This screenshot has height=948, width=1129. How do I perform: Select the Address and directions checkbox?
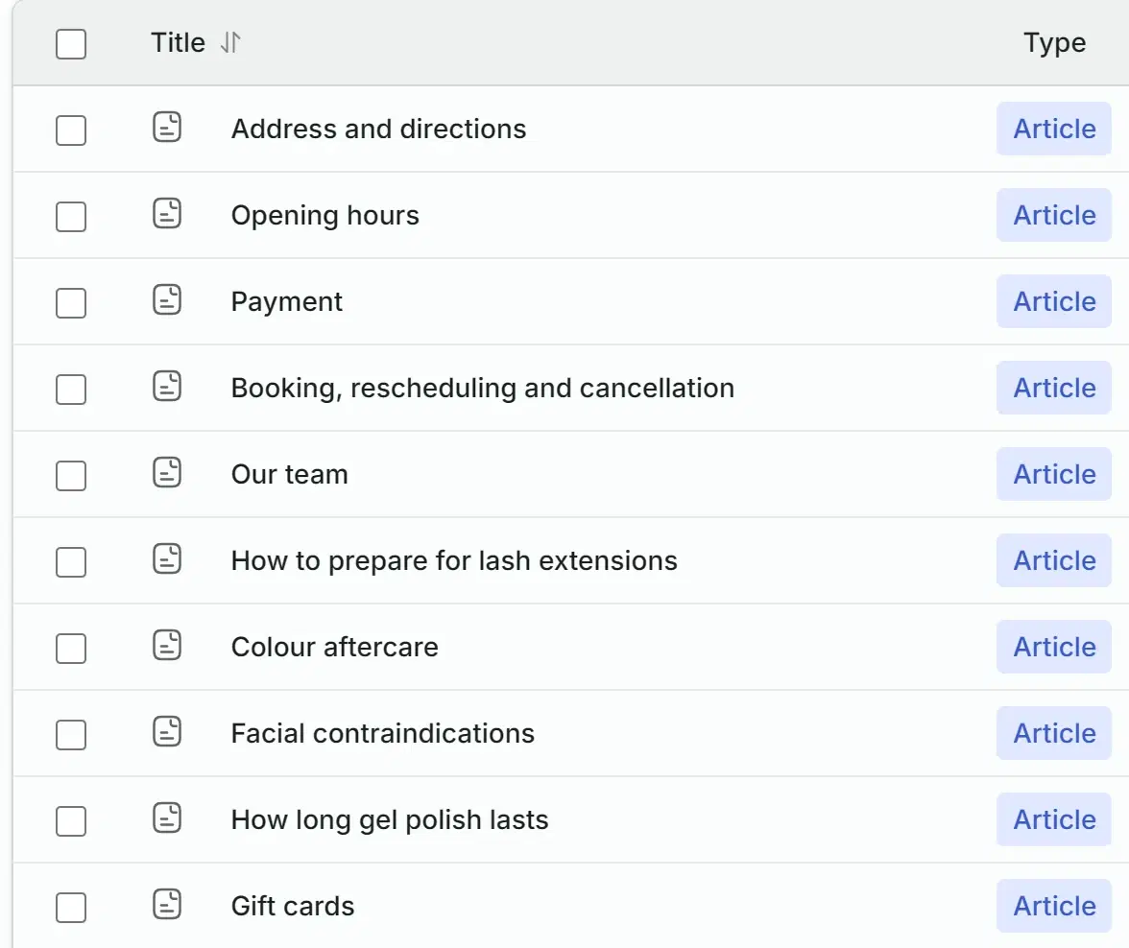point(71,130)
